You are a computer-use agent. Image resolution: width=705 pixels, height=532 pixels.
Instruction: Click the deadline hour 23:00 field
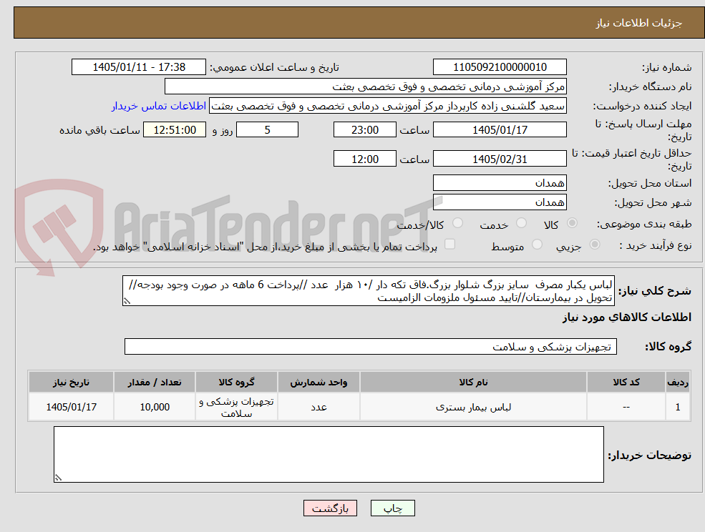click(364, 130)
